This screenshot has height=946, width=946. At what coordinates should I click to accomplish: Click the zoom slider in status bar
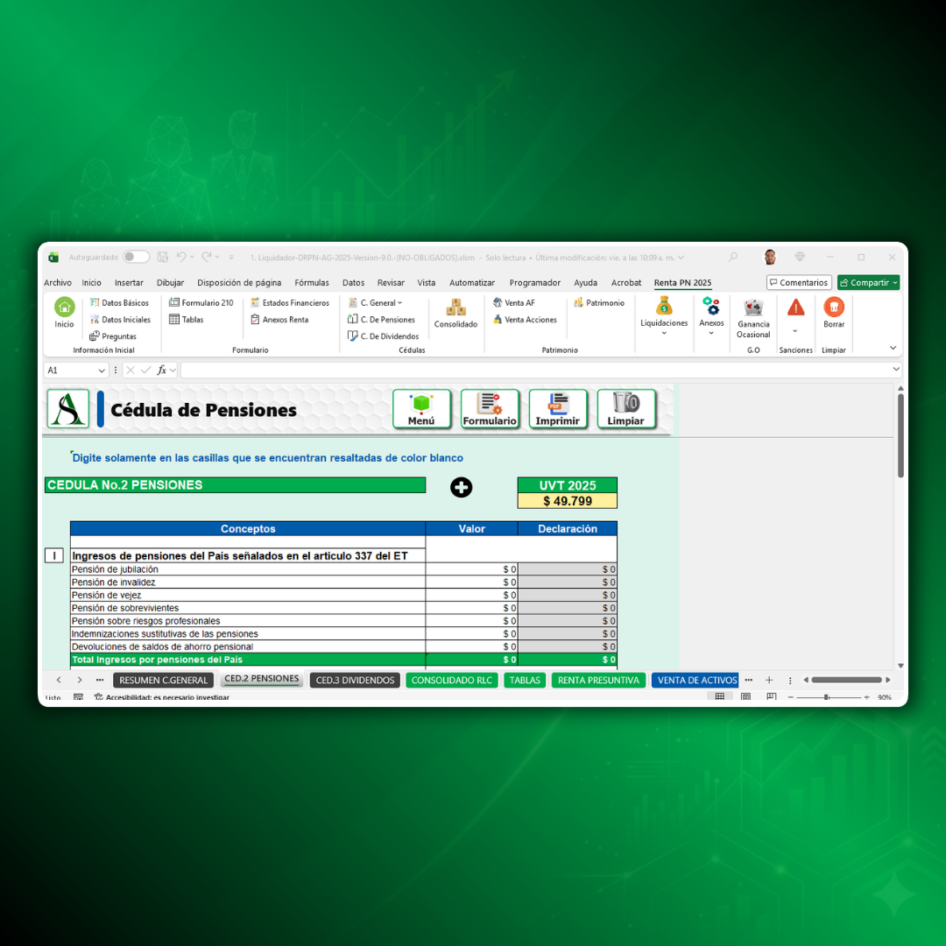pos(826,697)
